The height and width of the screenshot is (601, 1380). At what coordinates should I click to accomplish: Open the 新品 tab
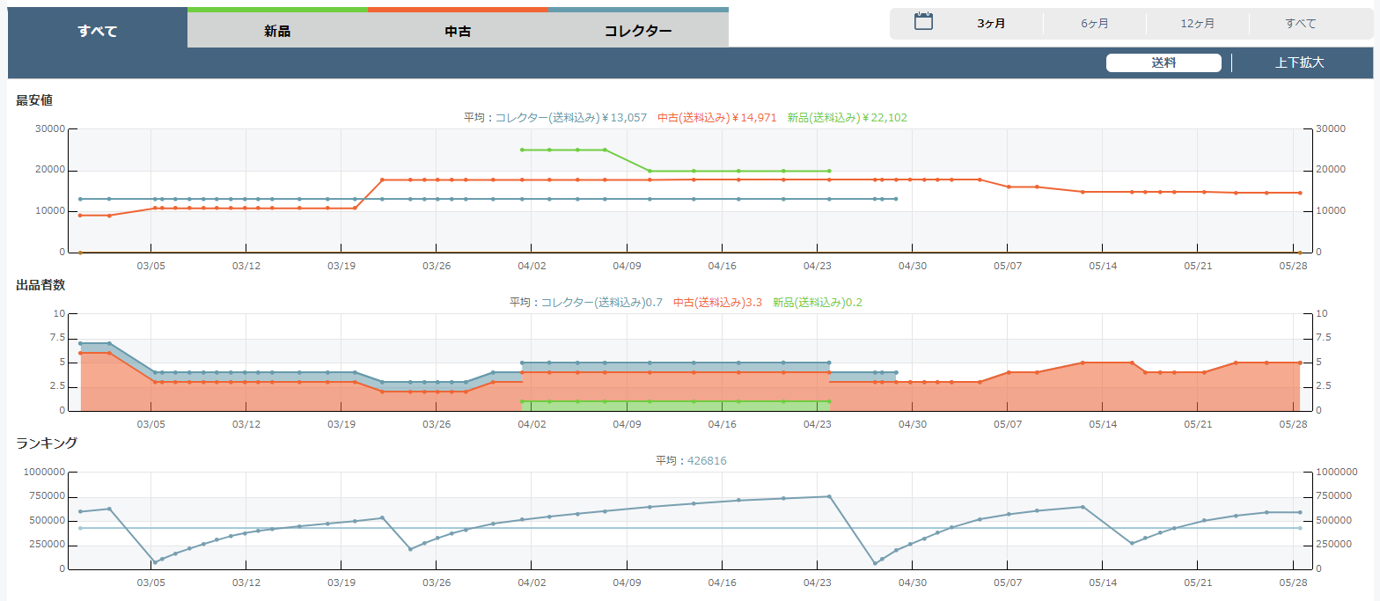[x=277, y=31]
